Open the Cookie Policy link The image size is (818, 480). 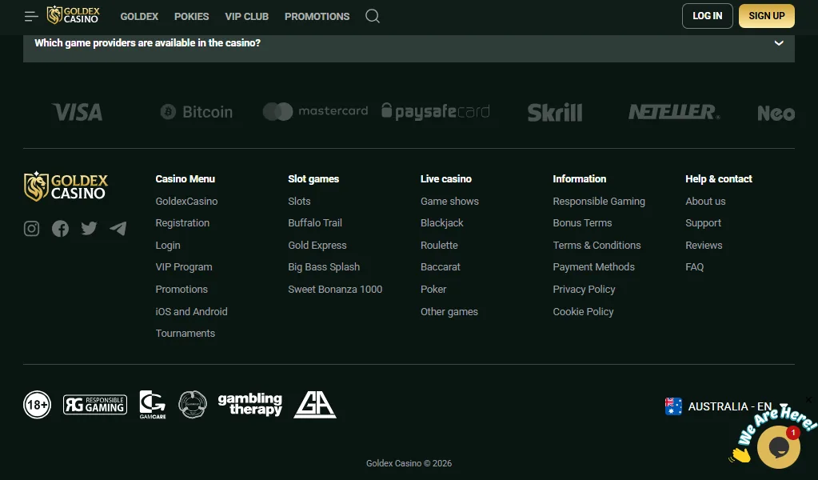pyautogui.click(x=583, y=311)
